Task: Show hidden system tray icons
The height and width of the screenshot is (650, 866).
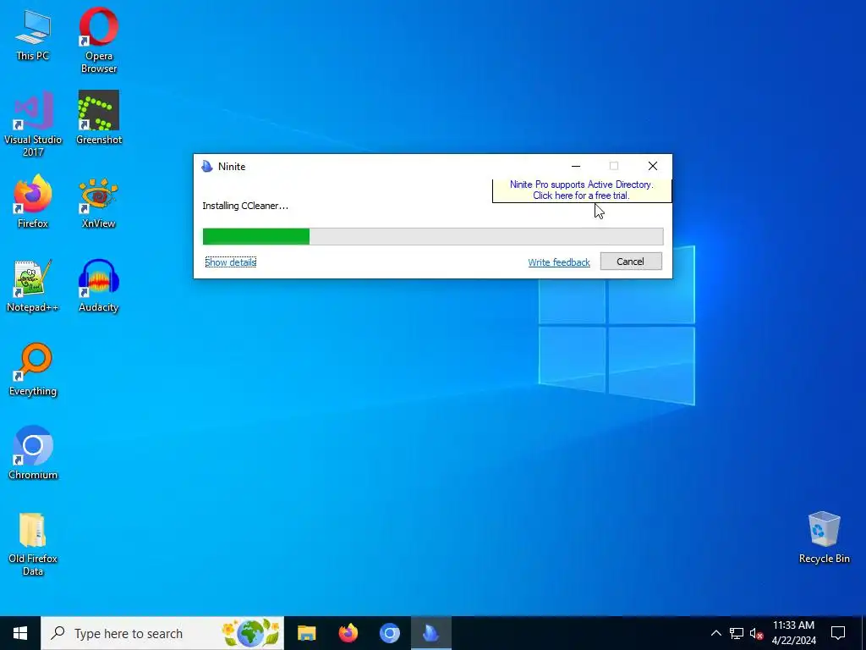Action: point(715,633)
